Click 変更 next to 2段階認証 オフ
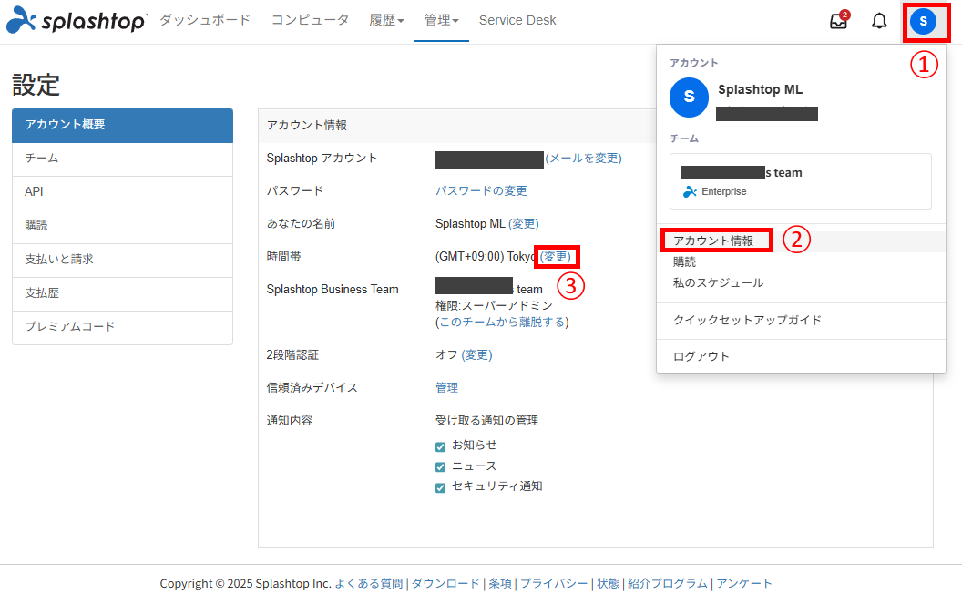Screen dimensions: 962x594 pyautogui.click(x=476, y=355)
